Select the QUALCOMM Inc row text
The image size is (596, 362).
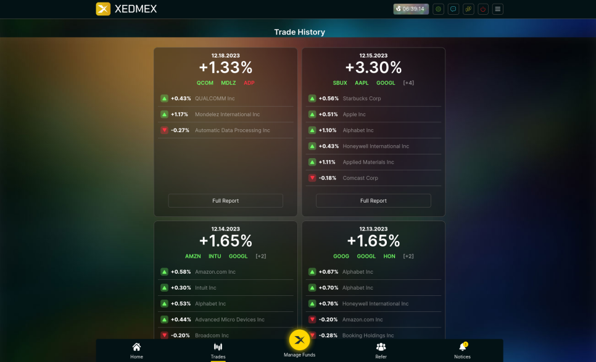click(x=215, y=98)
